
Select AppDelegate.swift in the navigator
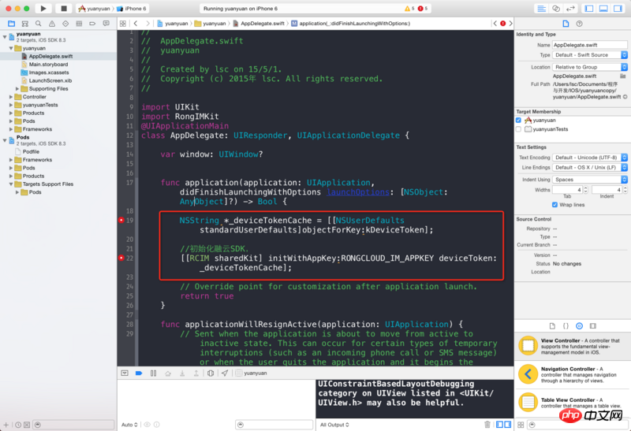coord(50,56)
